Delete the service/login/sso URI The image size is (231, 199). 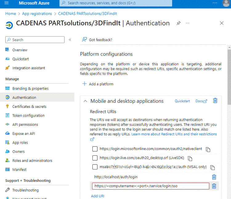tap(214, 186)
